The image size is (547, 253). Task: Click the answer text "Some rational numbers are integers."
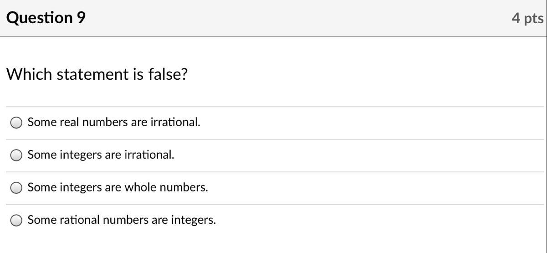[x=122, y=220]
